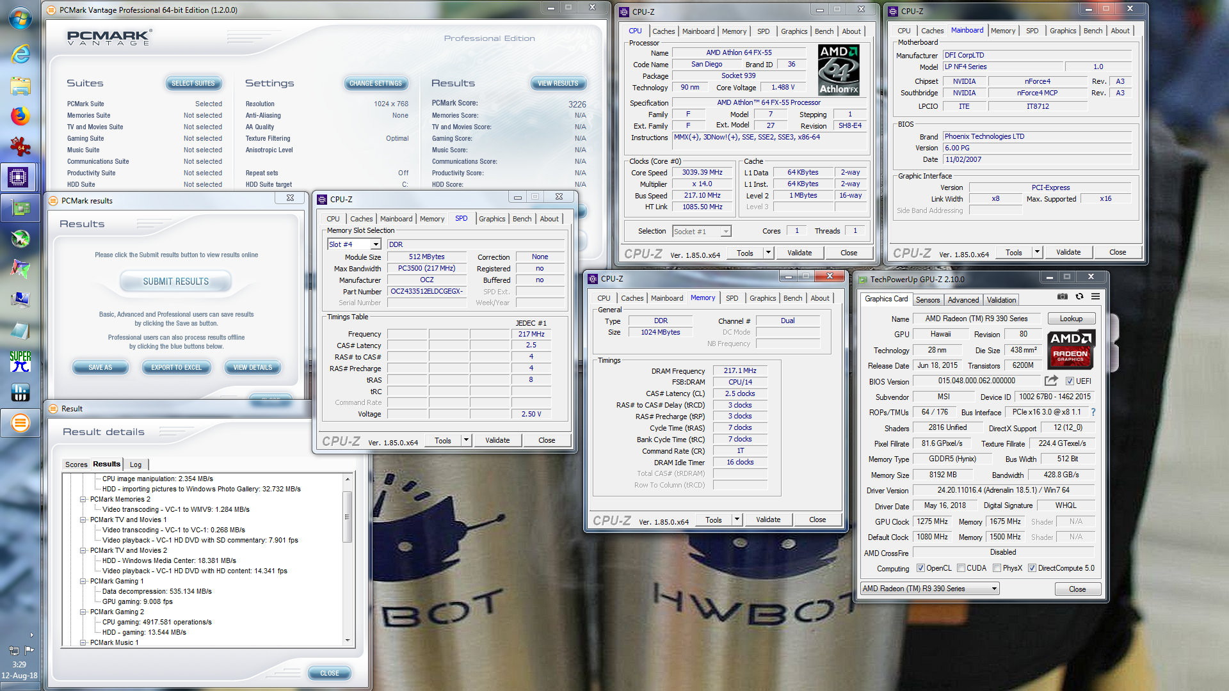1229x691 pixels.
Task: Switch to PCMark via orange taskbar icon
Action: pos(20,422)
